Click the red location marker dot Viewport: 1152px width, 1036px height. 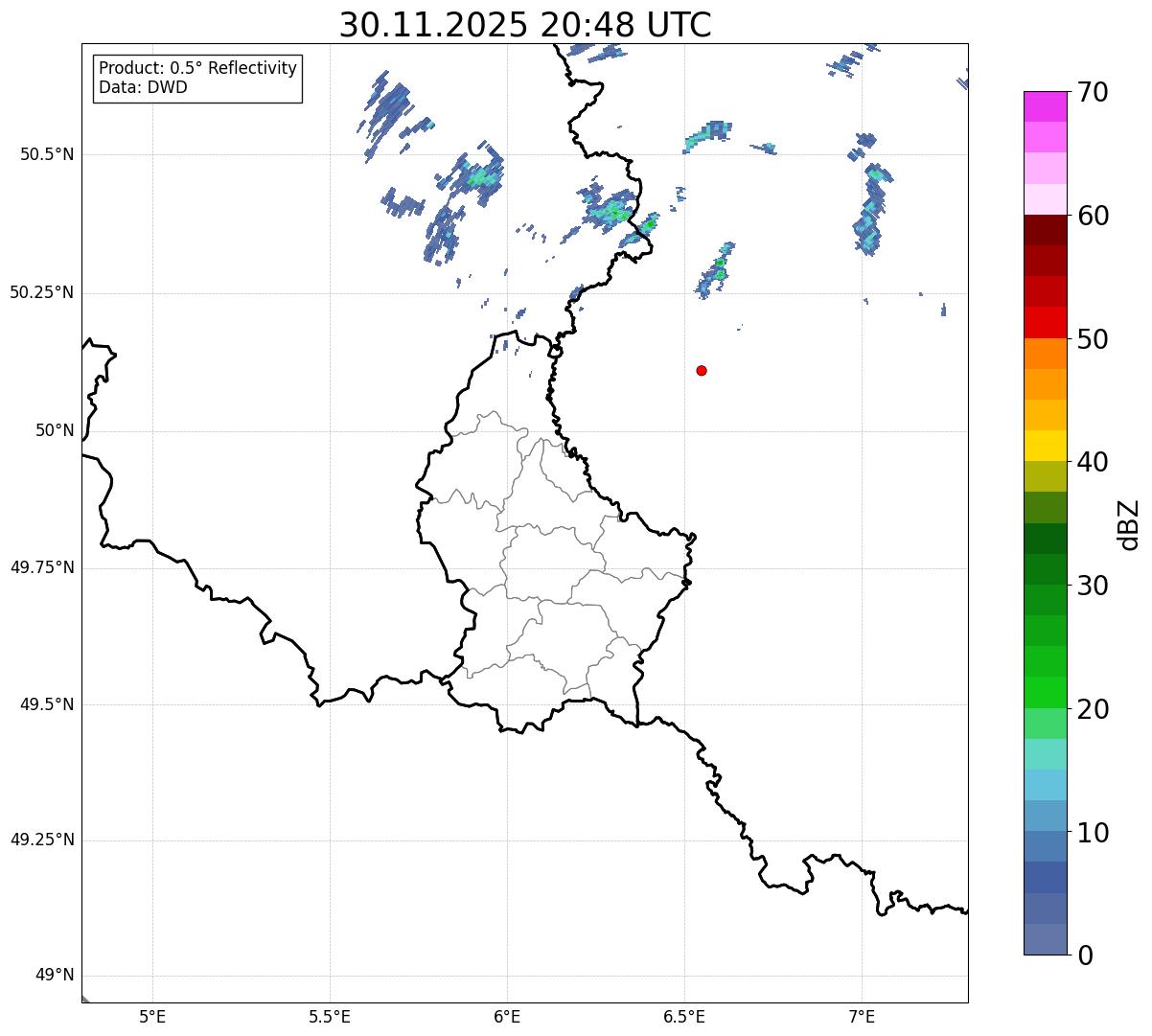pos(702,370)
